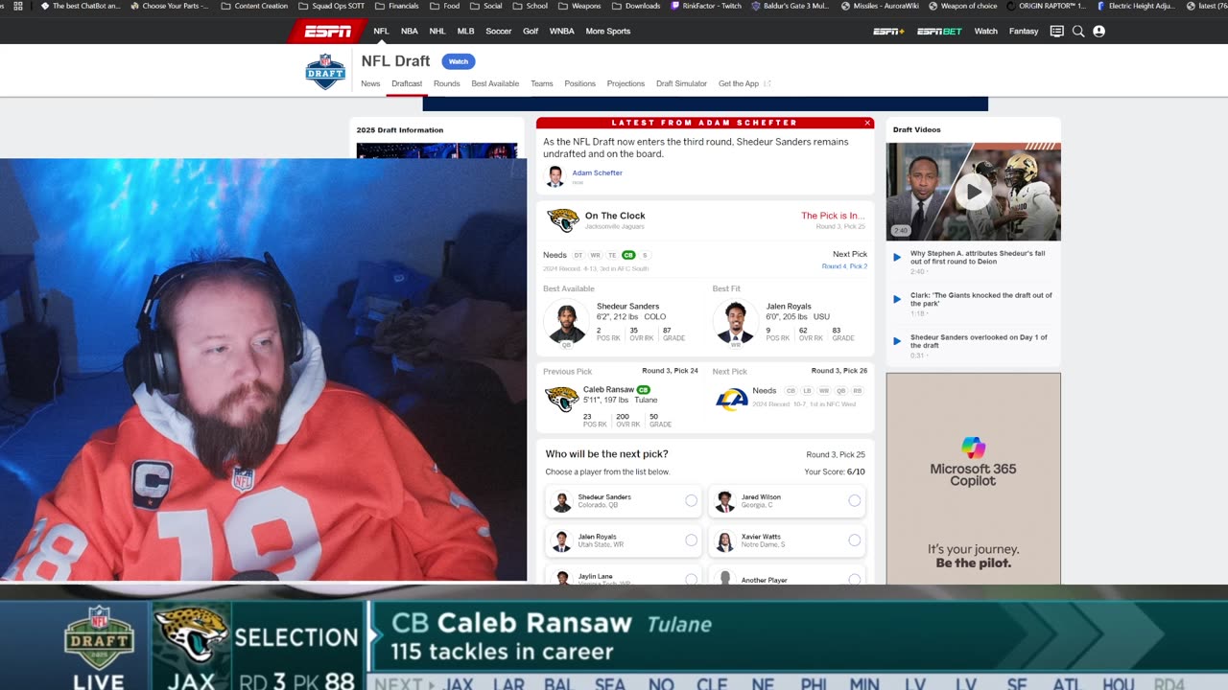Open the RinkFactor - Twitch bookmark
The height and width of the screenshot is (690, 1228).
(x=705, y=6)
